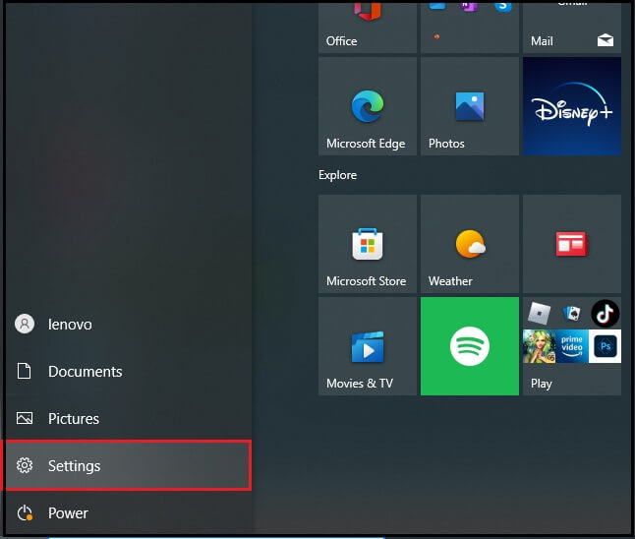Open the Microsoft Store tile
The width and height of the screenshot is (635, 539).
click(x=368, y=244)
